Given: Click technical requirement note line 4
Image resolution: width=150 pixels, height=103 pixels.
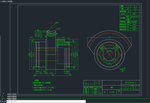Looking at the screenshot, I should (x=43, y=87).
